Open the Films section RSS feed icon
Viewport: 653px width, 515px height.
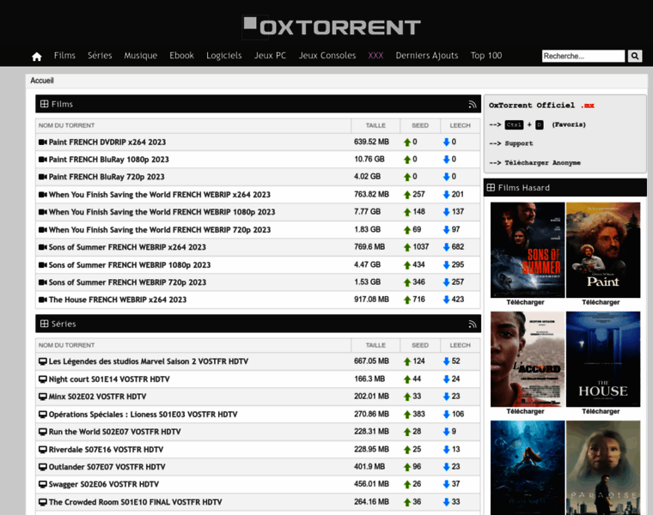[x=473, y=105]
